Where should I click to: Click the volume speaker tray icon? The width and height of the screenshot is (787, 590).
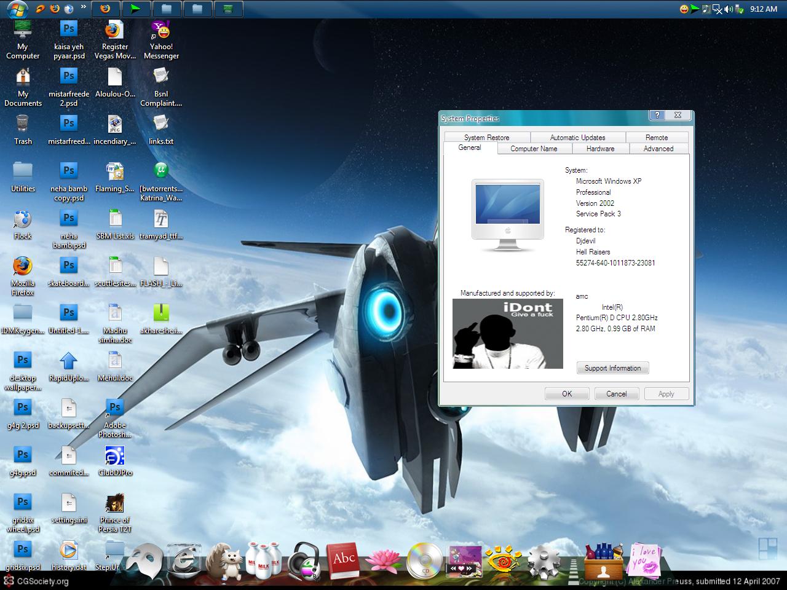(729, 9)
